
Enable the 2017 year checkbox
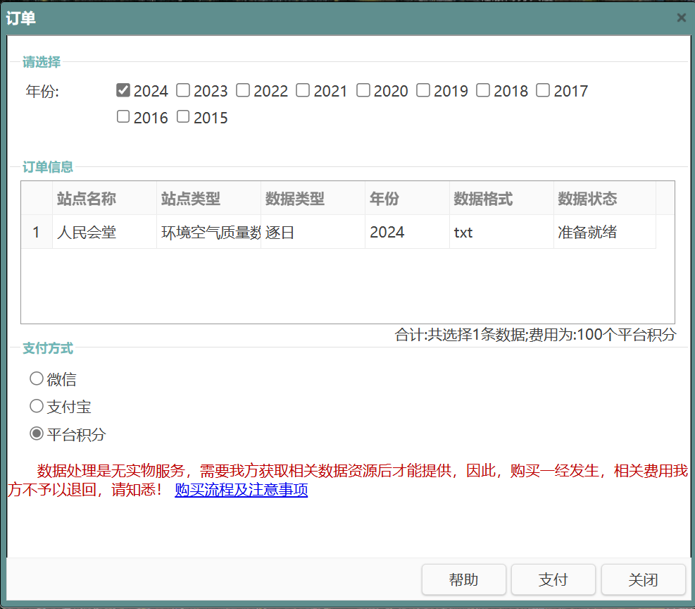tap(543, 90)
